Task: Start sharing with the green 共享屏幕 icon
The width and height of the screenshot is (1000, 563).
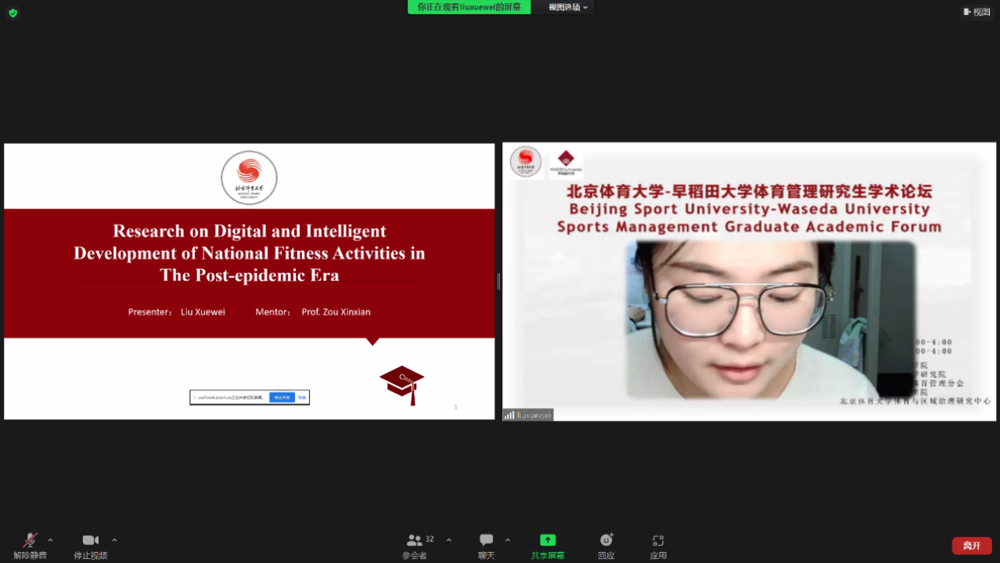Action: click(547, 545)
